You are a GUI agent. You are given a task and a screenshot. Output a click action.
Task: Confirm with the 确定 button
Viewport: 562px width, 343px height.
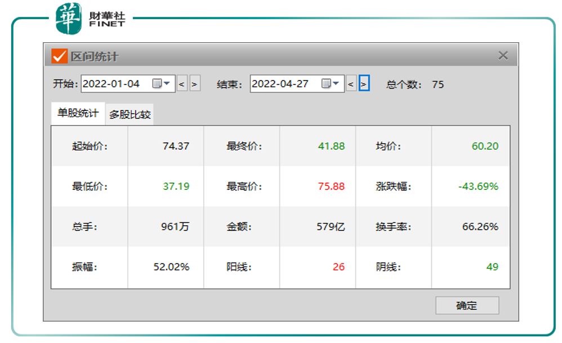(467, 305)
